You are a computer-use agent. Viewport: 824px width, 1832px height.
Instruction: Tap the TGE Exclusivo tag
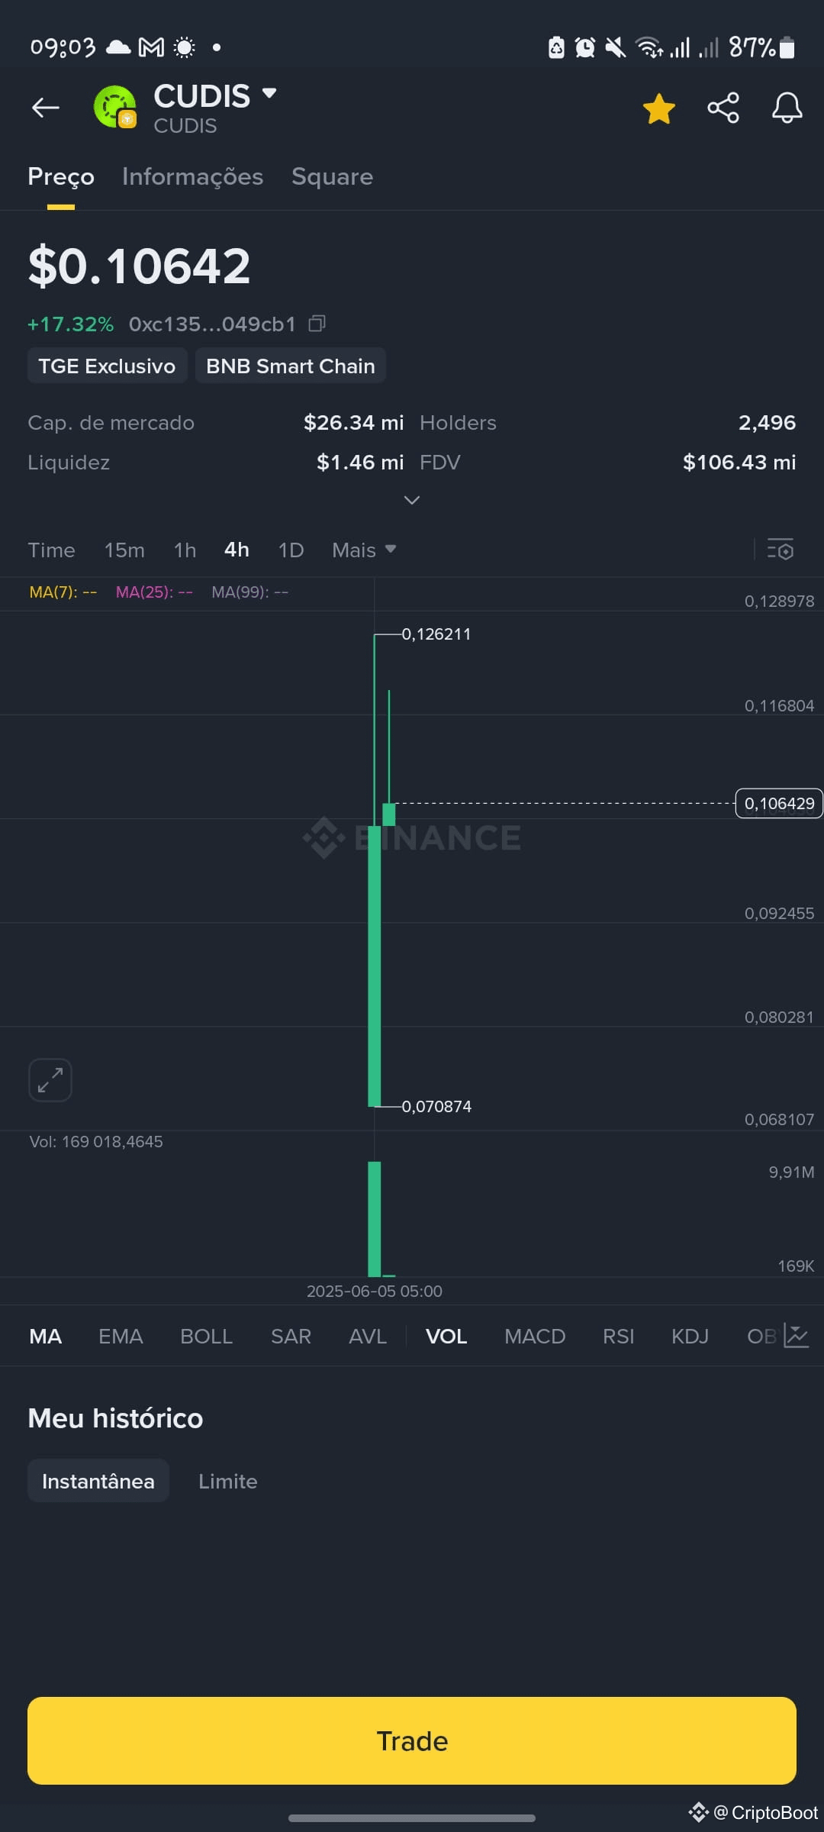tap(107, 366)
